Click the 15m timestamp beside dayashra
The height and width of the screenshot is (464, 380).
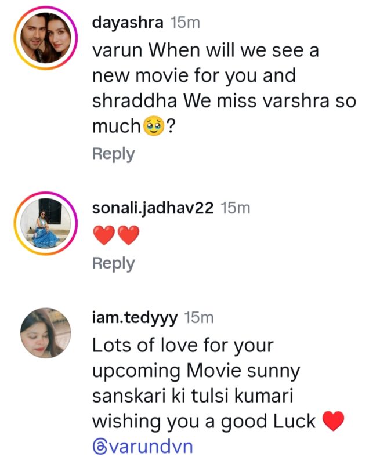(x=185, y=23)
